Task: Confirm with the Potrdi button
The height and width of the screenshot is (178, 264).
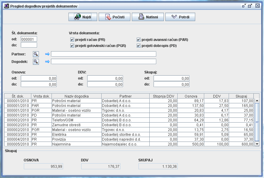Action: click(x=180, y=17)
